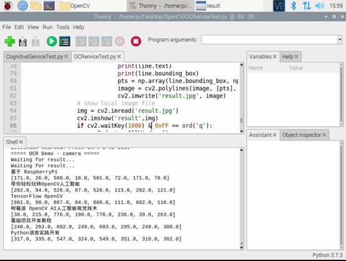Open the volume speaker control
The height and width of the screenshot is (261, 346).
(320, 6)
